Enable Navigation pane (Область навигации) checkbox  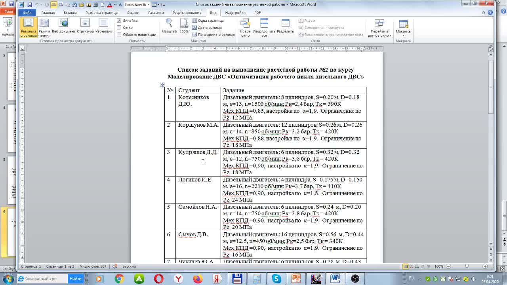(x=119, y=34)
